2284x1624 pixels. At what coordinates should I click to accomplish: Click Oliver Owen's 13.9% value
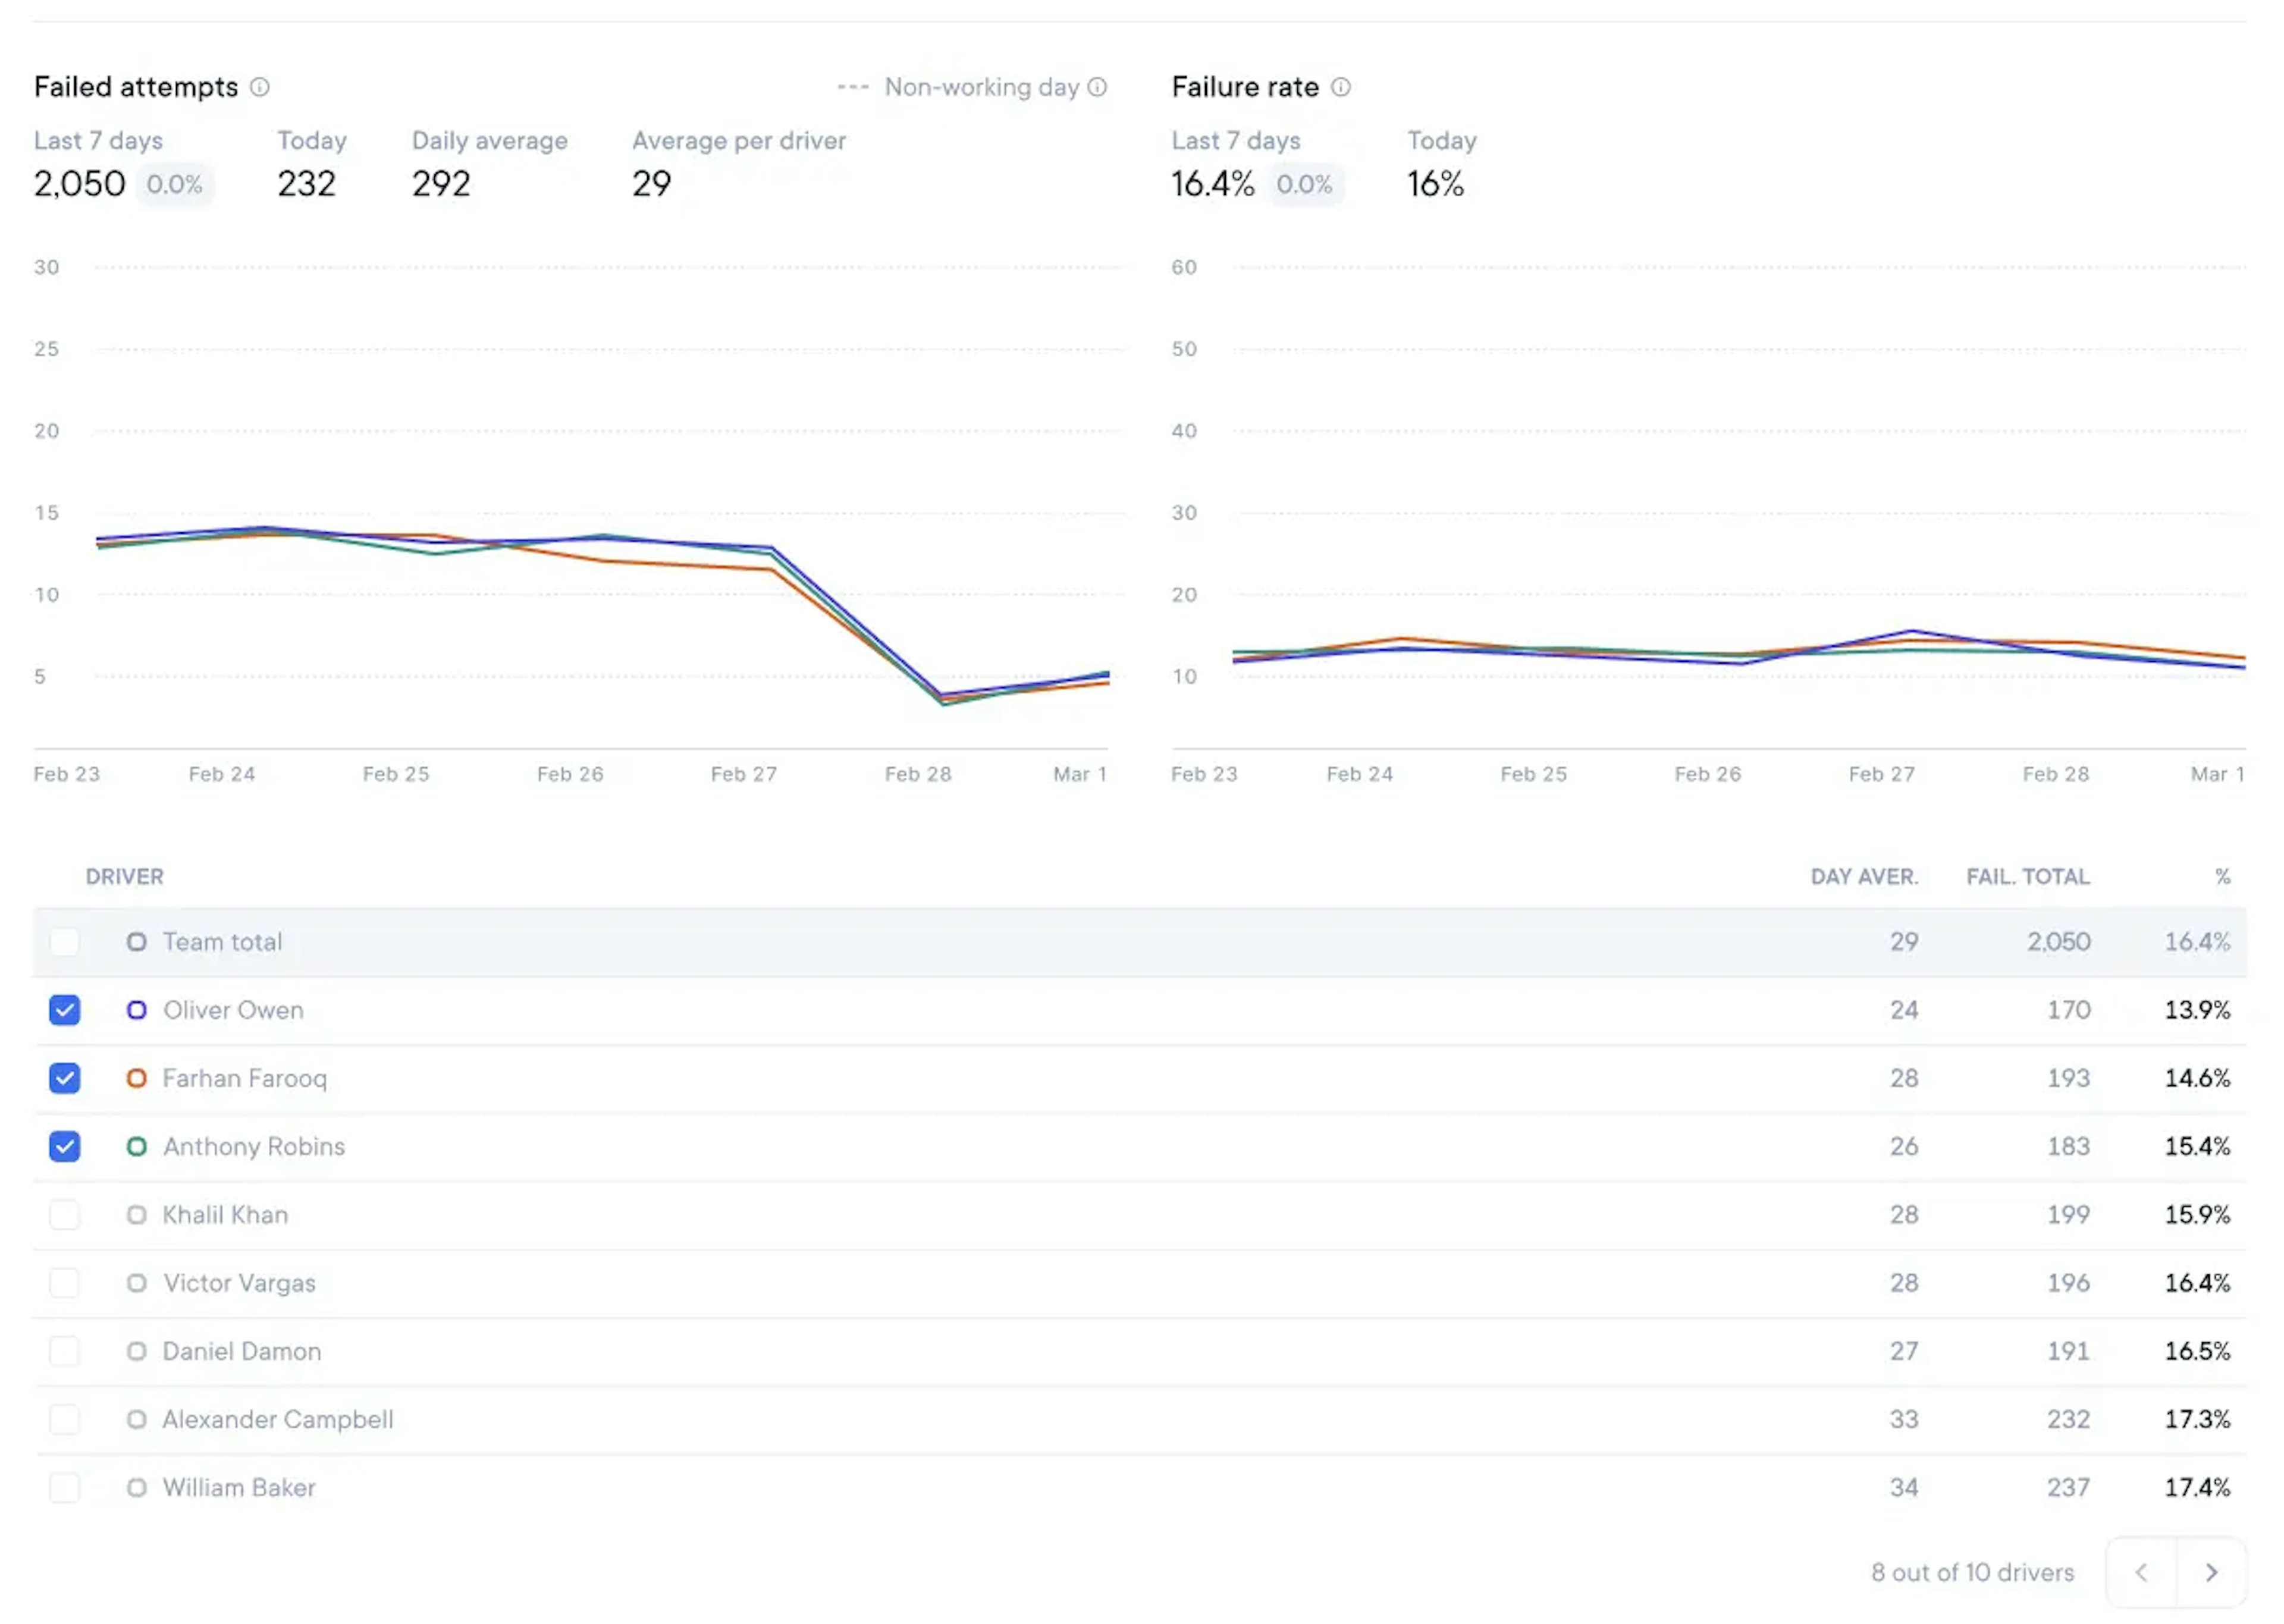pos(2197,1010)
